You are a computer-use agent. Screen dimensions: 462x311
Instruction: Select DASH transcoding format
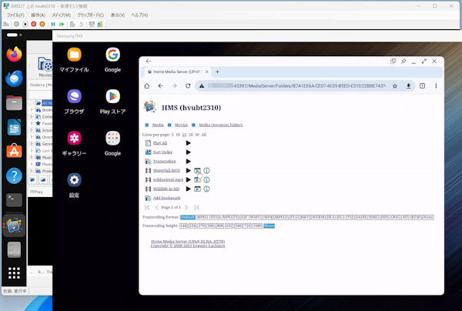360,217
